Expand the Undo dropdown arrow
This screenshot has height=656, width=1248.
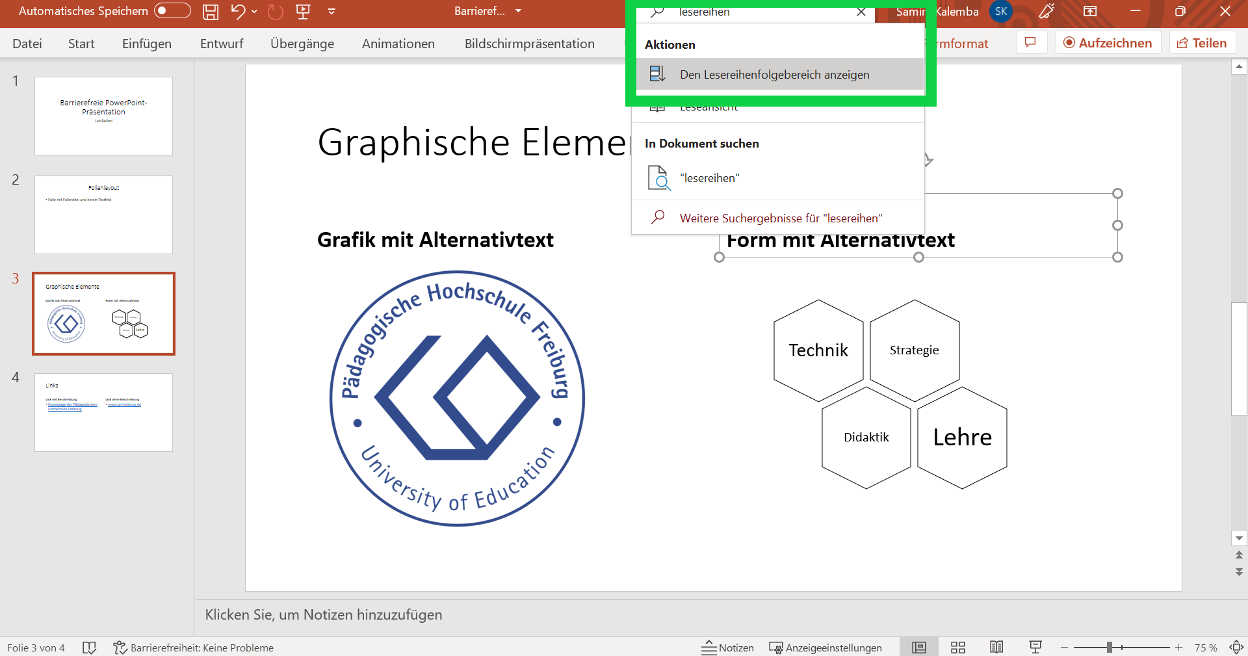[x=254, y=12]
